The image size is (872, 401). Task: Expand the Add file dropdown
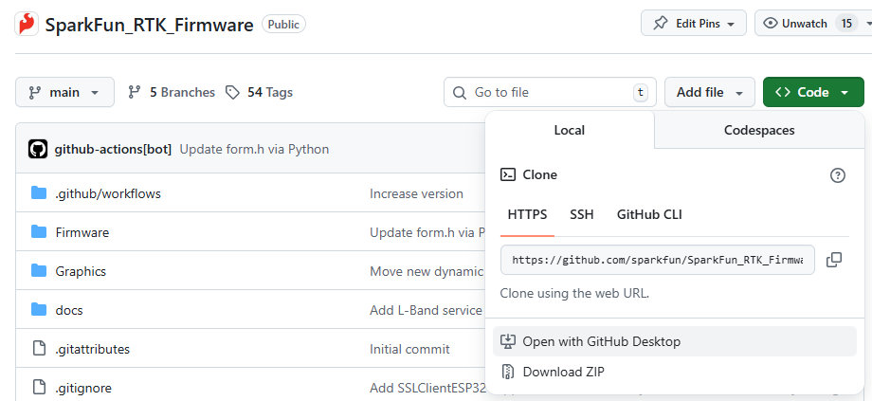tap(710, 92)
